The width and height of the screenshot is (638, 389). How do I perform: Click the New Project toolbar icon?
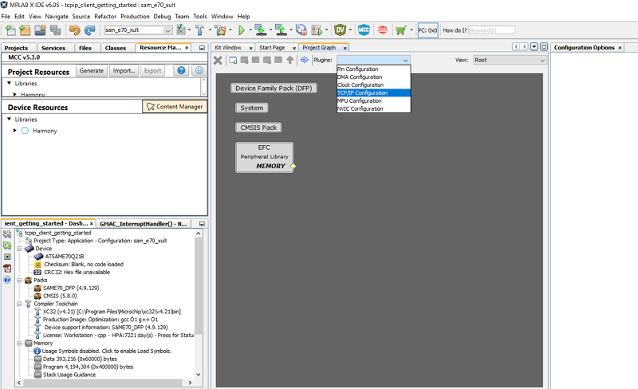(25, 30)
